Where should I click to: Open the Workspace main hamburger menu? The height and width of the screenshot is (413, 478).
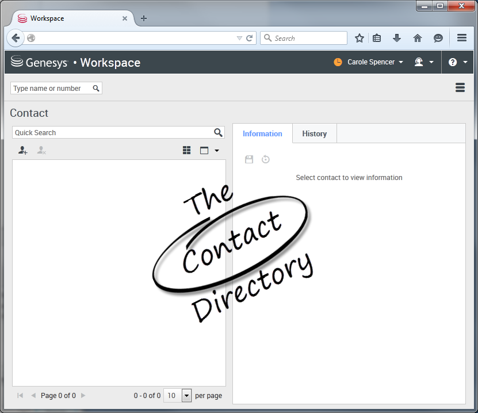pyautogui.click(x=460, y=87)
